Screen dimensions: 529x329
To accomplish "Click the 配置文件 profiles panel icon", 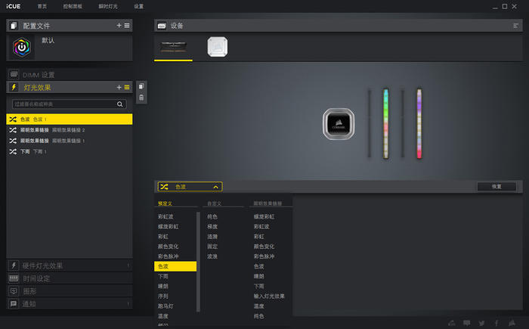I will click(x=14, y=26).
